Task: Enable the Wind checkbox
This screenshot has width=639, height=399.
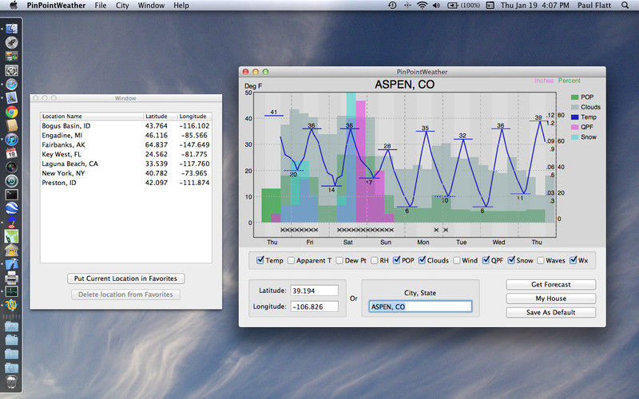Action: click(x=456, y=260)
